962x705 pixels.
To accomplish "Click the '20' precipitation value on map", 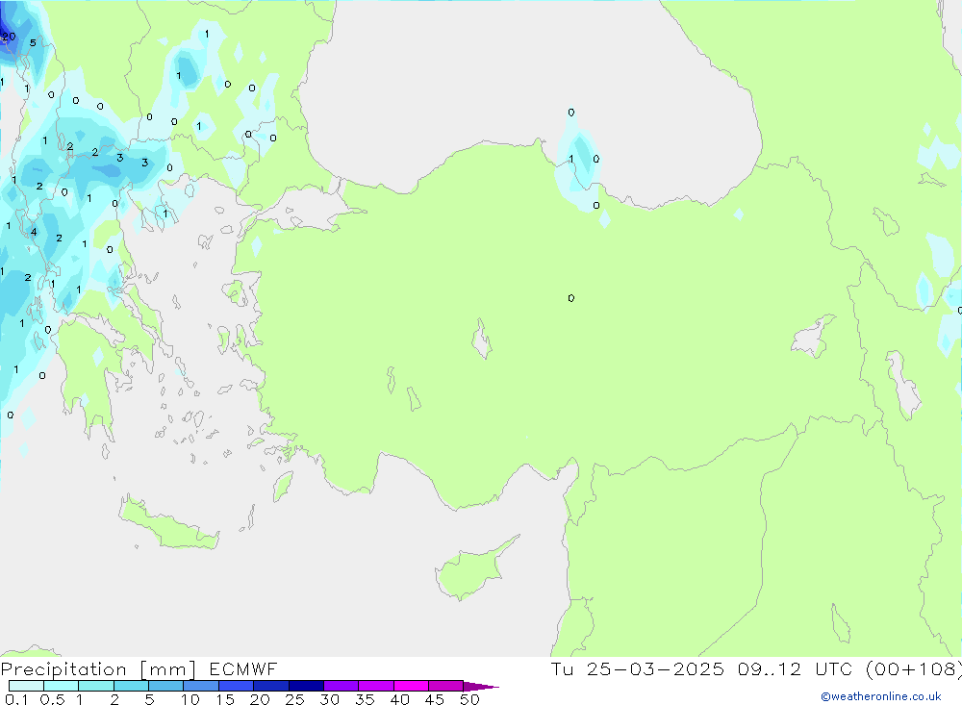I will coord(9,37).
